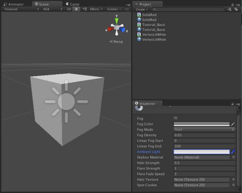Open the RGB render mode dropdown
The width and height of the screenshot is (242, 193).
pyautogui.click(x=53, y=9)
